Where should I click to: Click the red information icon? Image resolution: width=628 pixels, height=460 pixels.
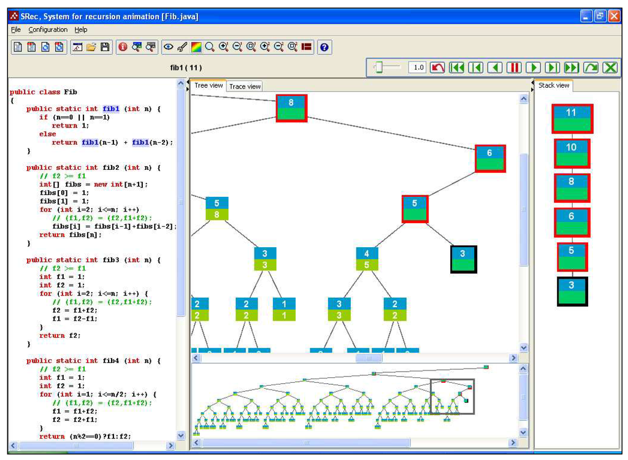tap(124, 47)
